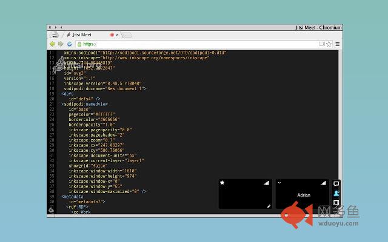
Task: Click sodipodi:docname "New document 1" line
Action: pos(105,89)
